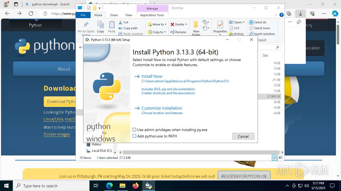Click Select all in the ribbon
The image size is (341, 191).
tap(258, 22)
